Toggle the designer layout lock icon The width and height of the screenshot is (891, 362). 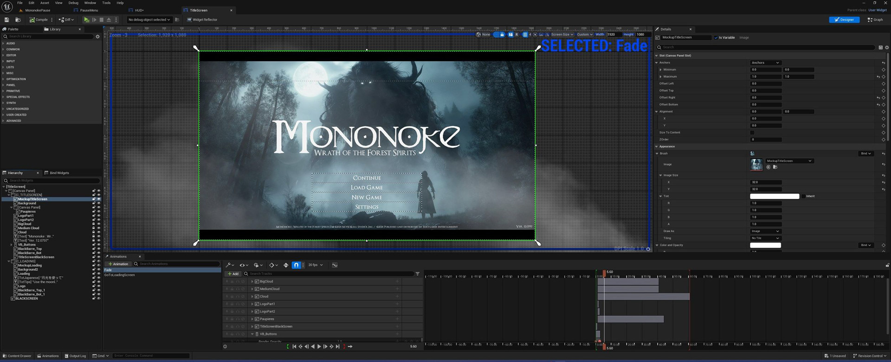[502, 34]
